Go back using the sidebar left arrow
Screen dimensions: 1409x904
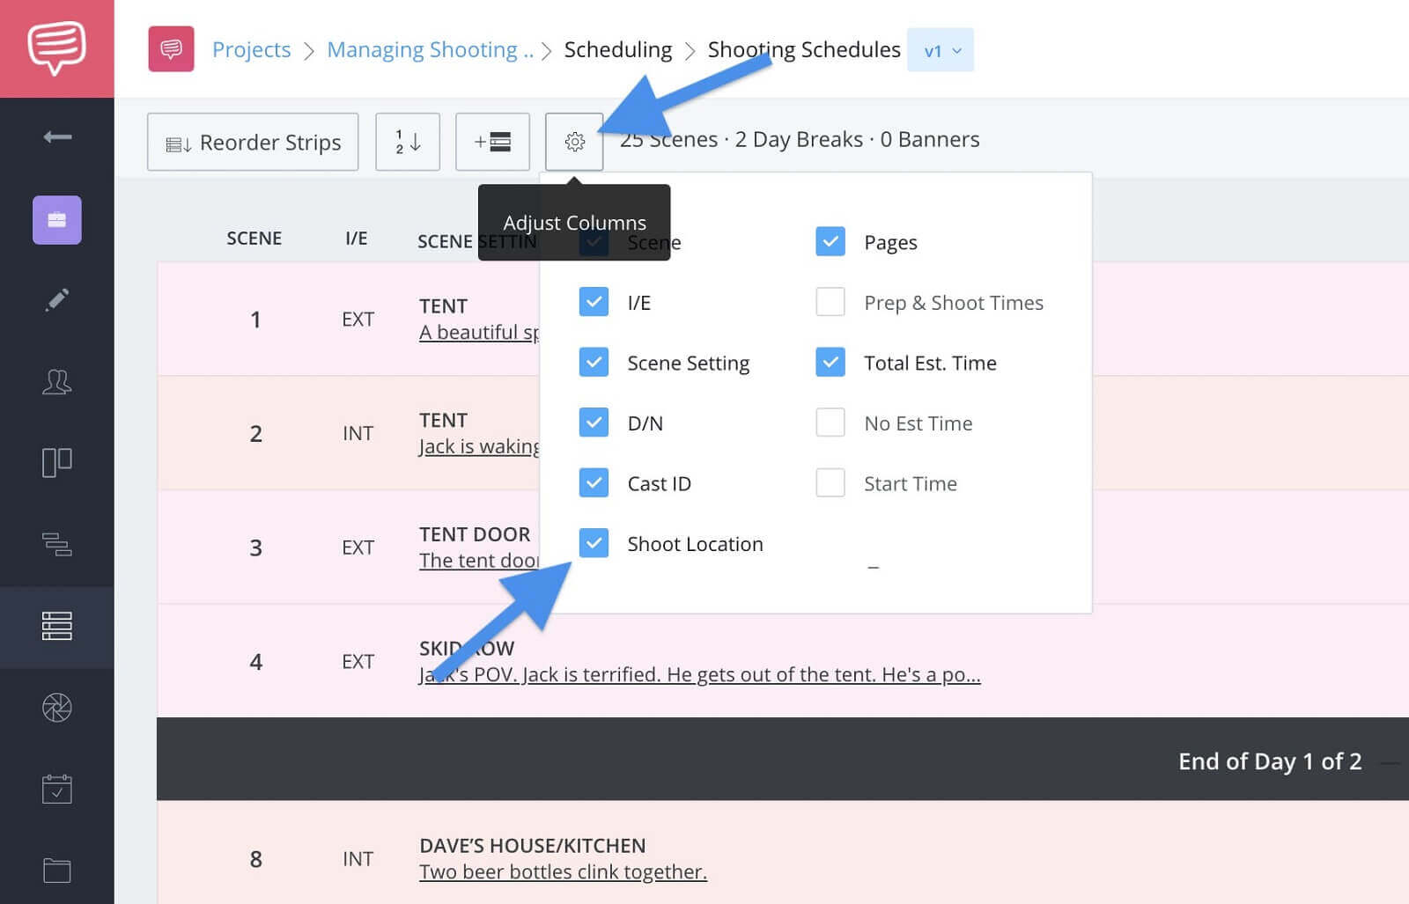click(57, 136)
